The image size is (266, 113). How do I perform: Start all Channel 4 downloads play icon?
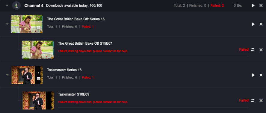253,6
